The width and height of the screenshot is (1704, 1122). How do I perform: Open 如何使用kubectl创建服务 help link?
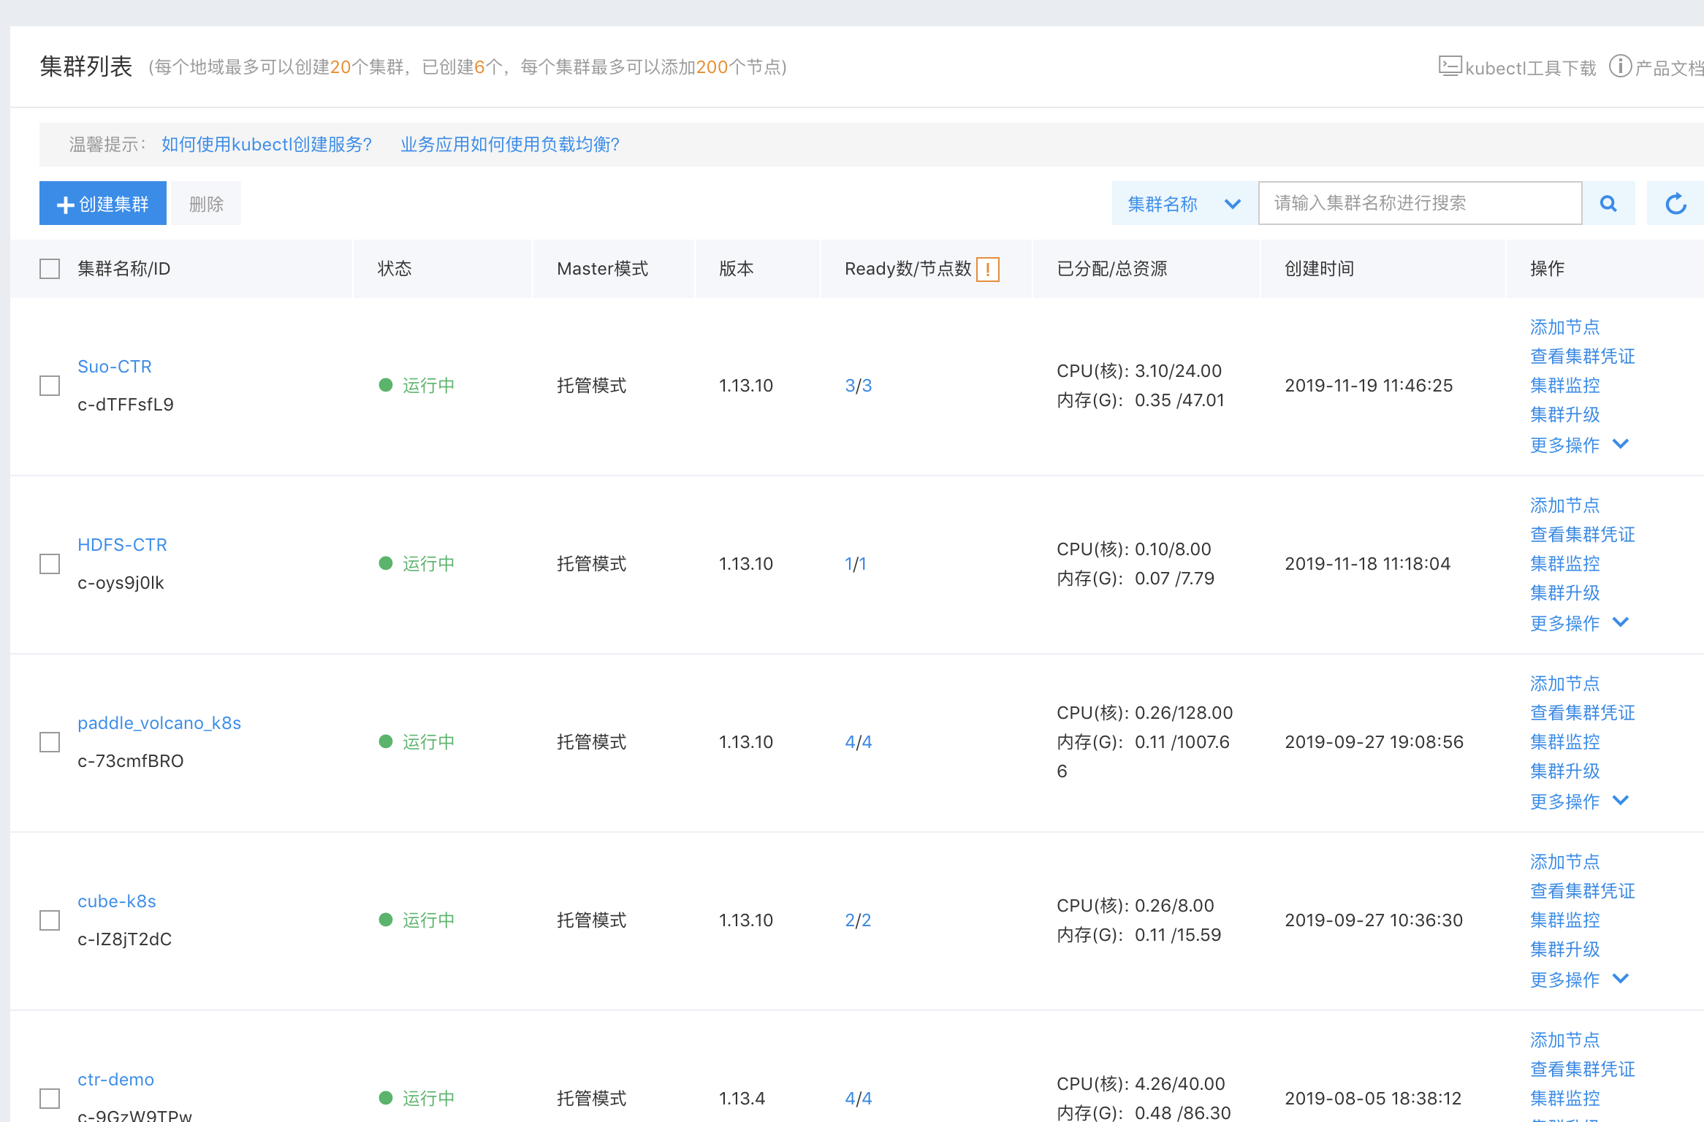267,144
